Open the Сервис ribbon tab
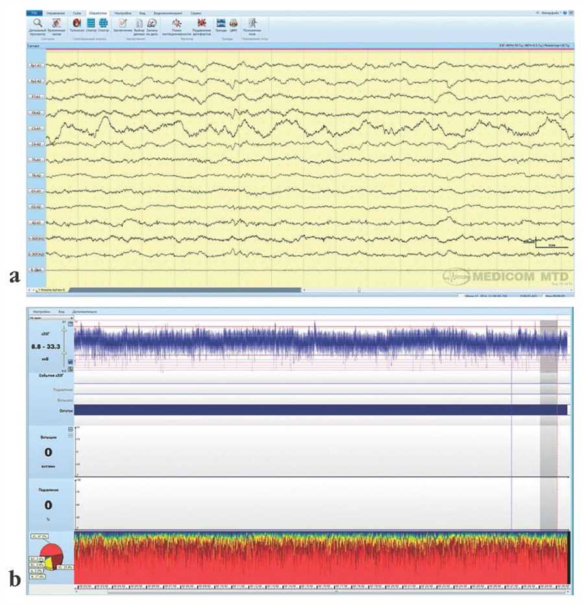Screen dimensions: 584x605 [x=196, y=13]
